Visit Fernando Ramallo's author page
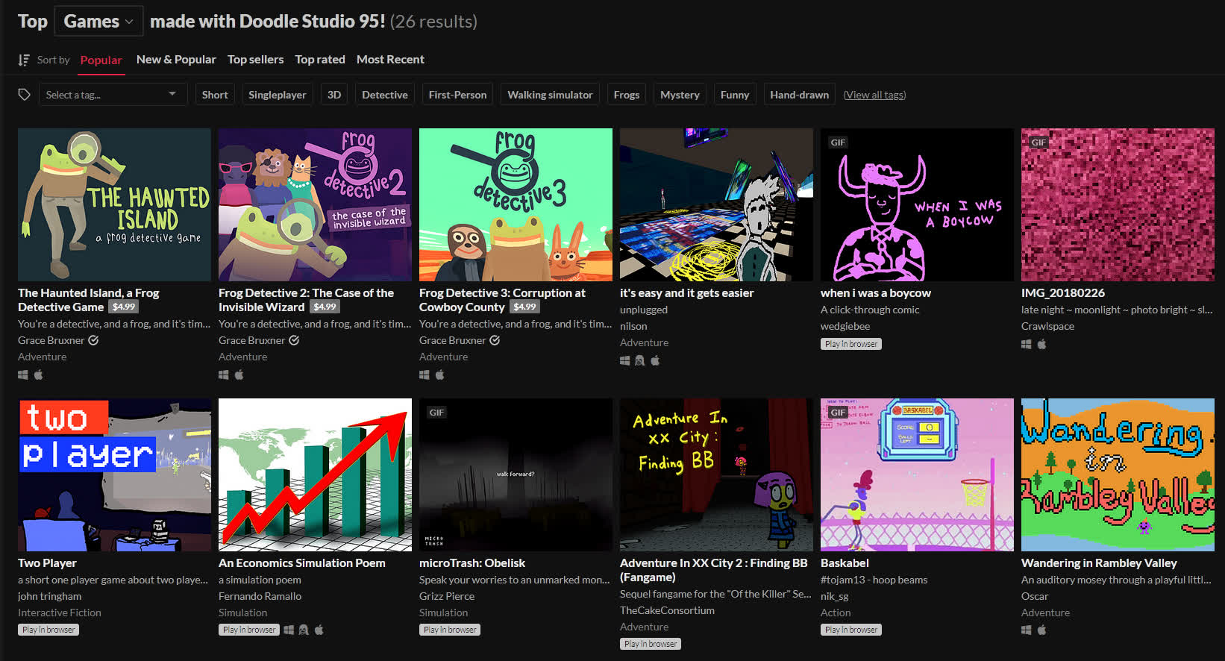The width and height of the screenshot is (1225, 661). pos(260,596)
